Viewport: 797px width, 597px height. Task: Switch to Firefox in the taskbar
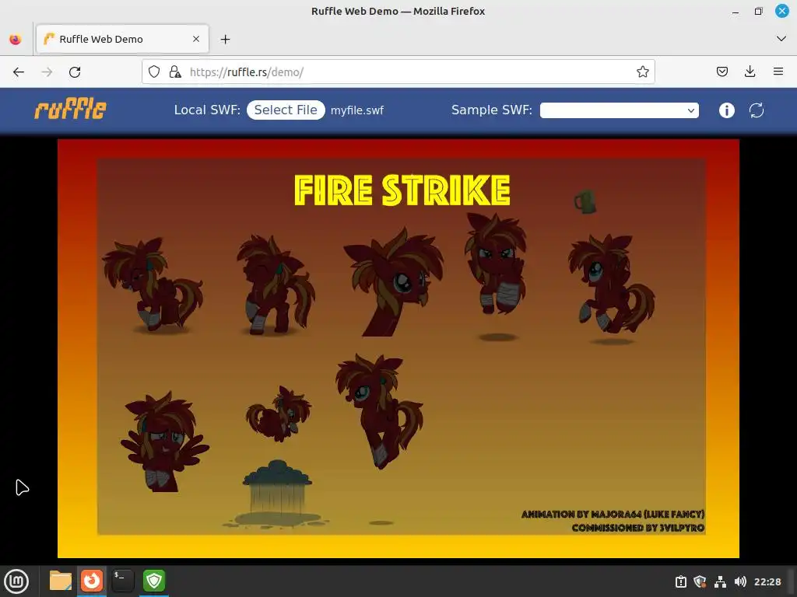click(92, 580)
